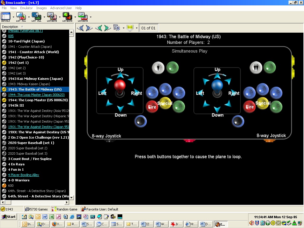Open dropdown arrow beside the DETAILS button
304x228 pixels.
click(13, 17)
